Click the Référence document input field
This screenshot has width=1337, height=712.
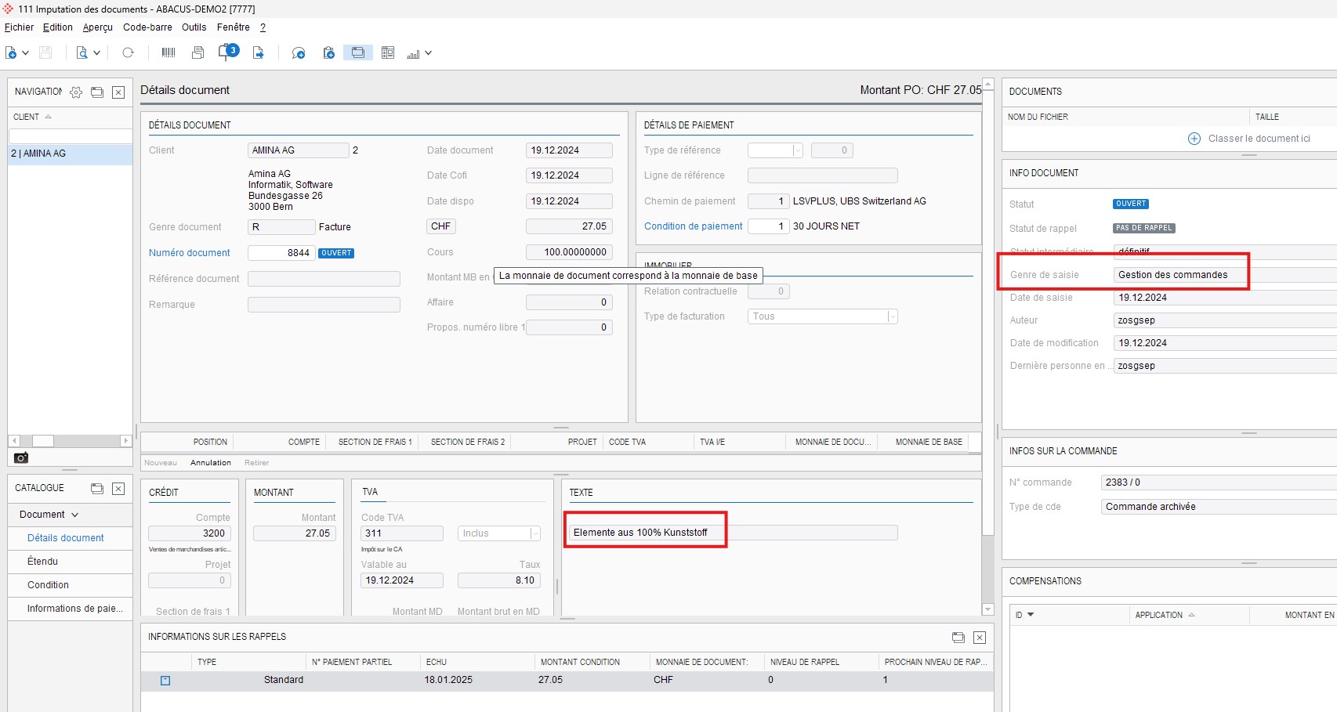324,279
